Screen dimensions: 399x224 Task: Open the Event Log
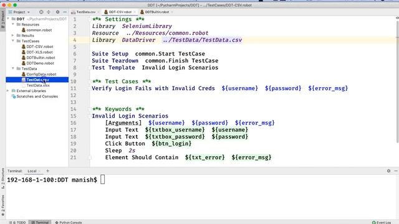(382, 222)
